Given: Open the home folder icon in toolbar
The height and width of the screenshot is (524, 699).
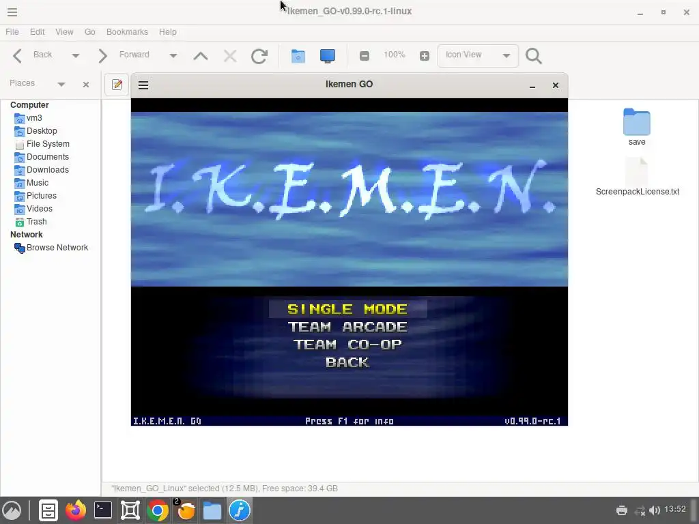Looking at the screenshot, I should pos(298,56).
